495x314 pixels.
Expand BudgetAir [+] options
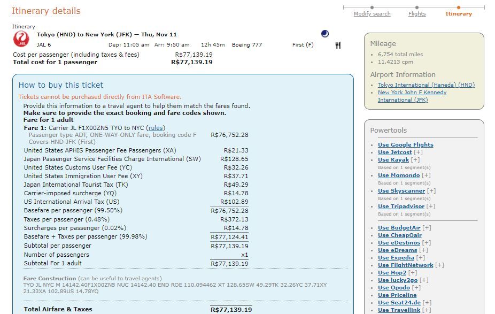coord(427,228)
